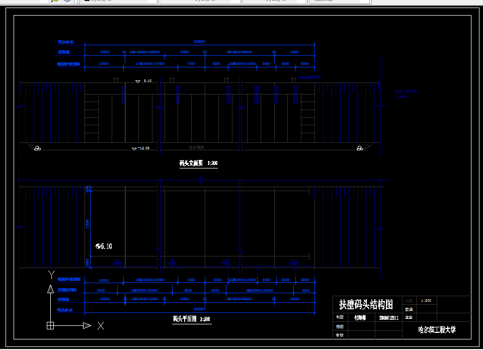Select the circular elevation symbol before plan-view 5.10
This screenshot has width=483, height=350.
point(98,246)
